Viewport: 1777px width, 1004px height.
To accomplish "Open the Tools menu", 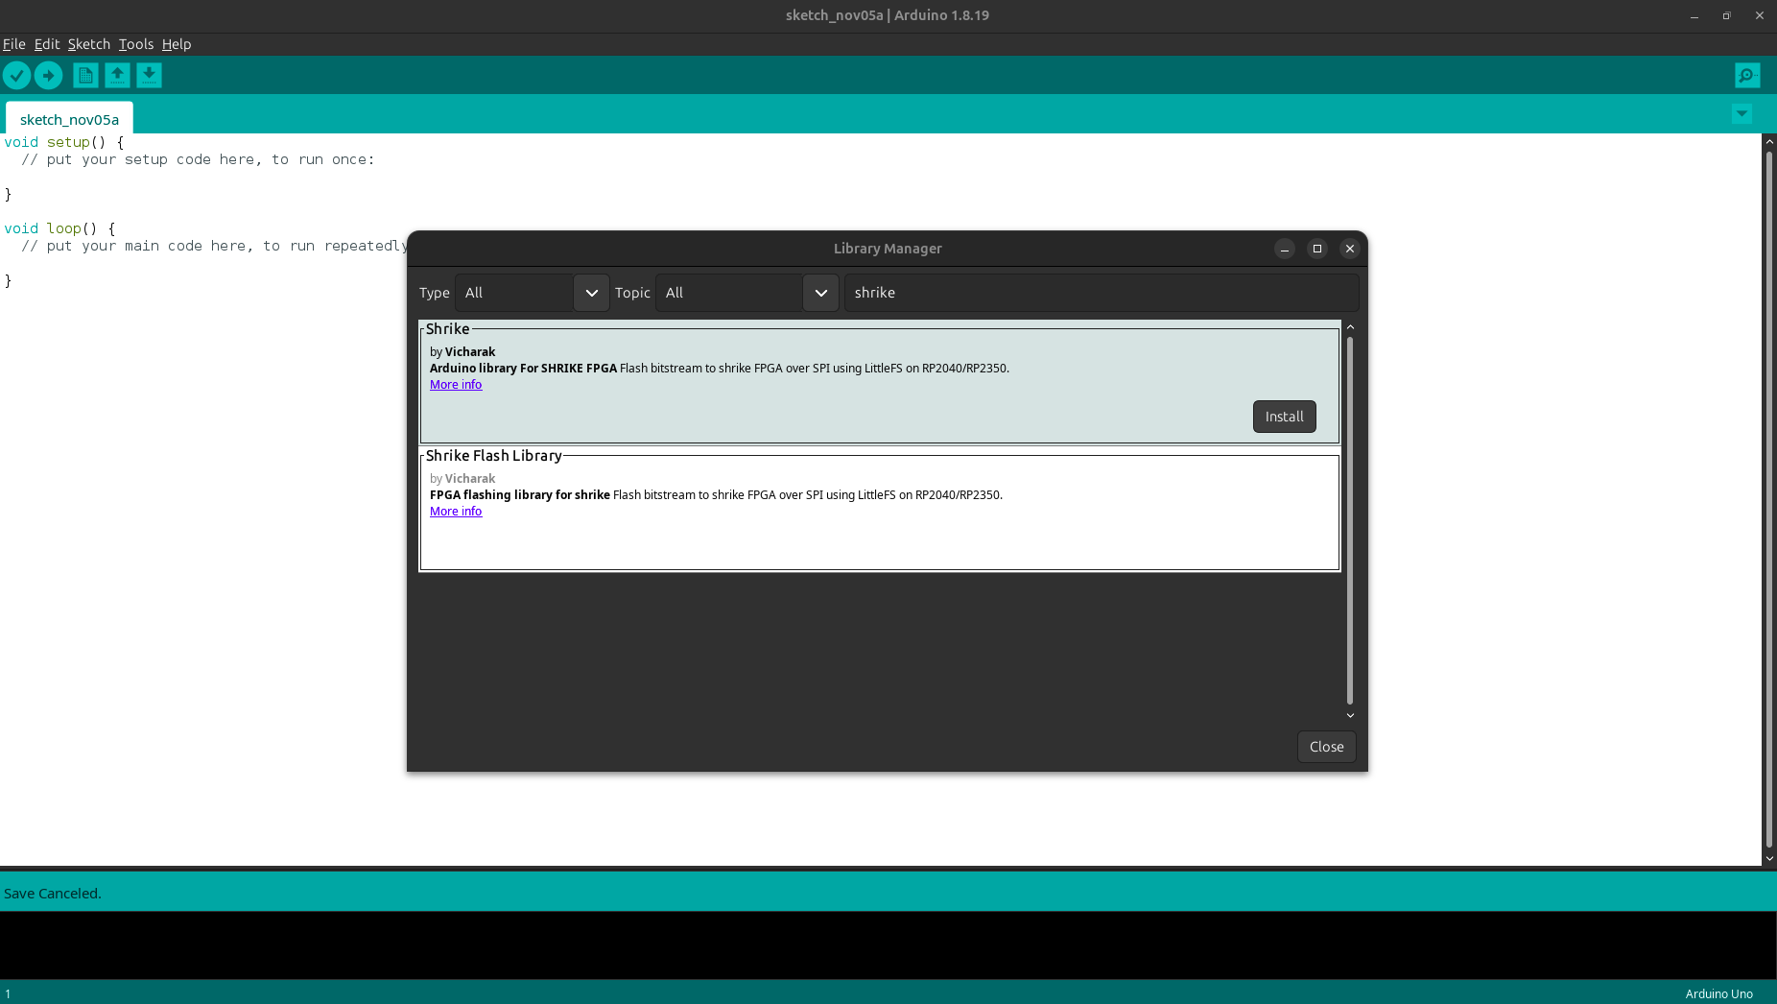I will pos(135,44).
